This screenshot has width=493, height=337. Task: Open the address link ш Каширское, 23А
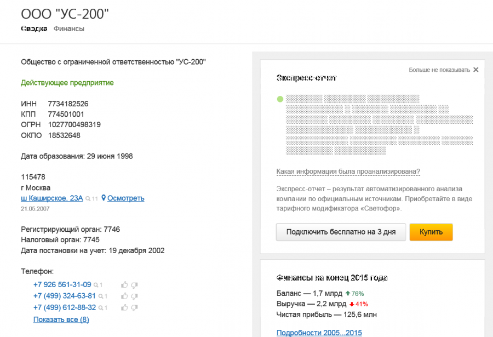(x=51, y=198)
